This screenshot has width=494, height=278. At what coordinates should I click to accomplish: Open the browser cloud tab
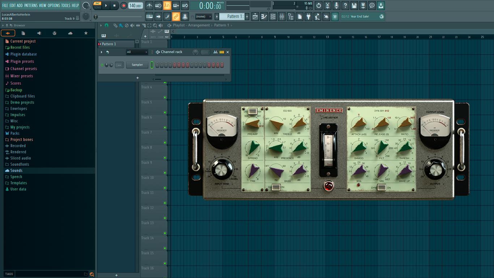pyautogui.click(x=70, y=33)
